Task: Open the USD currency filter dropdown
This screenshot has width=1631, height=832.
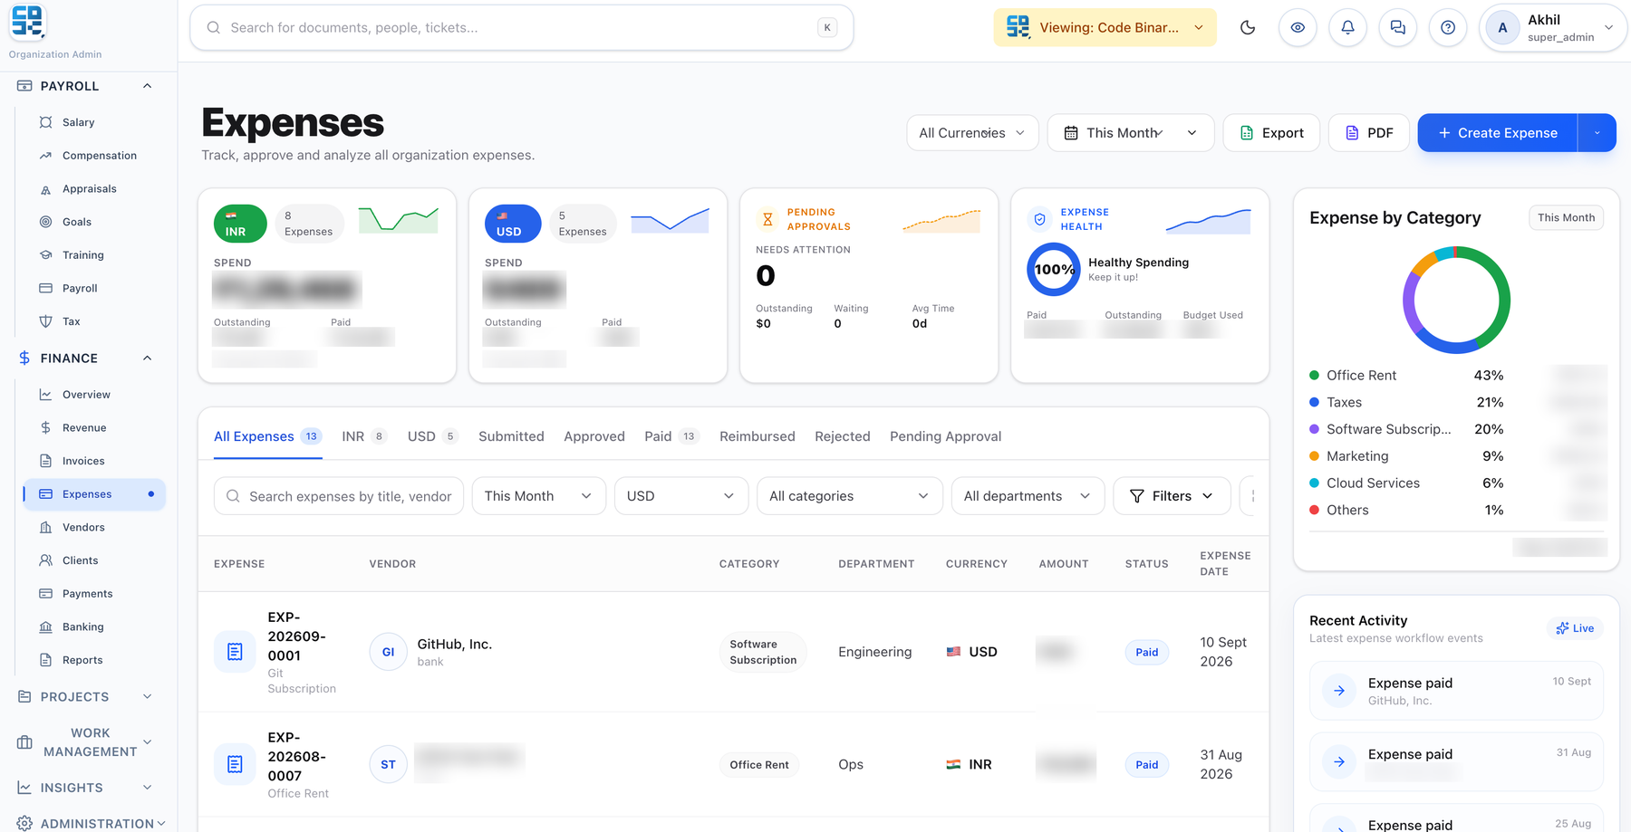Action: 680,496
